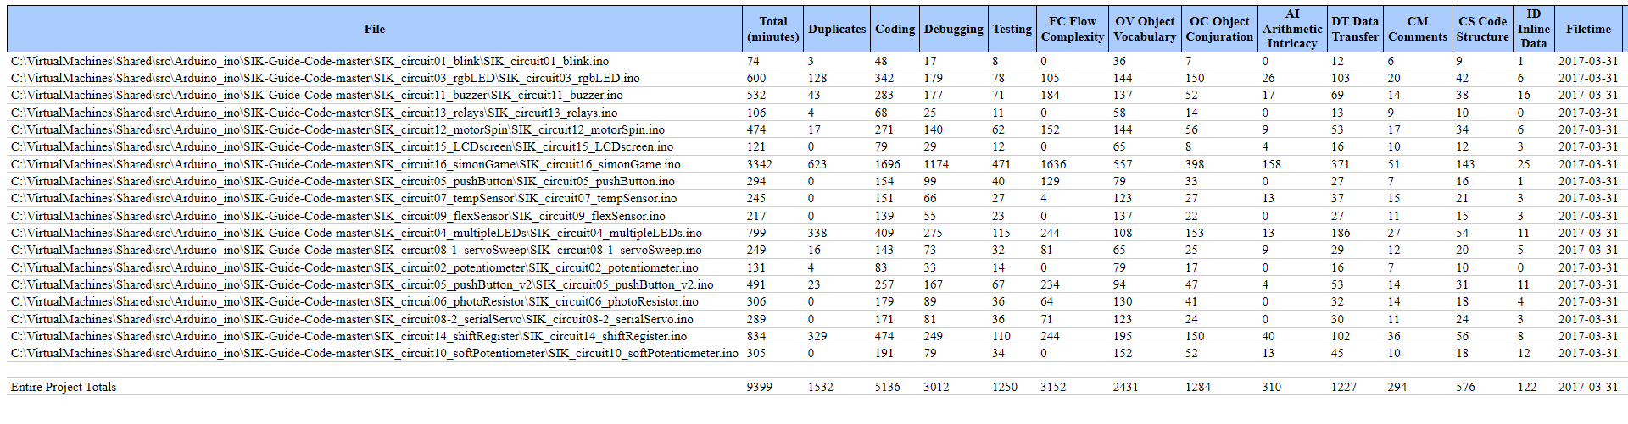Click the Filetime column header

pos(1587,29)
